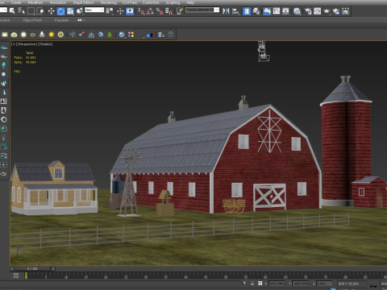Render in the cloud teapot icon
387x290 pixels.
[336, 11]
